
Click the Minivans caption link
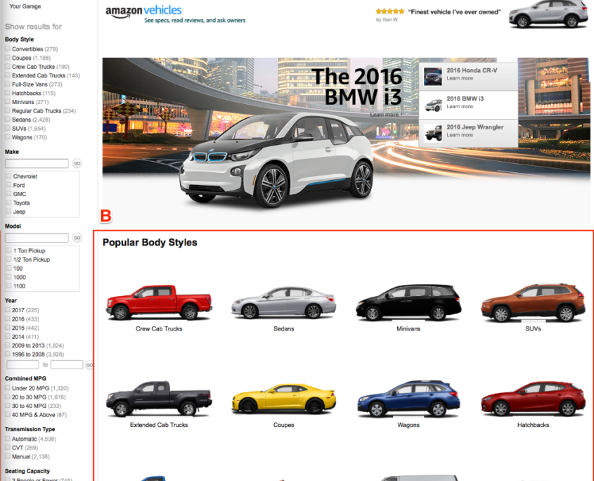tap(408, 328)
